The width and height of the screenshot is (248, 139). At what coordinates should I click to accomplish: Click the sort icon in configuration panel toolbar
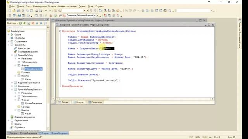(x=45, y=23)
